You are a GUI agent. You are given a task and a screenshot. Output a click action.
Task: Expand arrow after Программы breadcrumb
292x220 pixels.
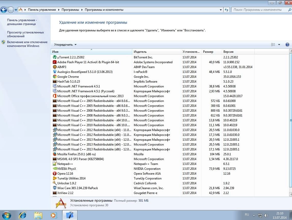[x=82, y=10]
